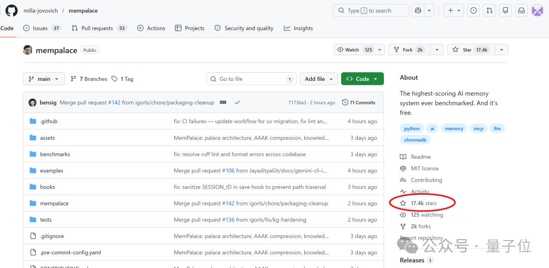Image resolution: width=549 pixels, height=268 pixels.
Task: Switch to the Pull requests tab
Action: point(99,28)
